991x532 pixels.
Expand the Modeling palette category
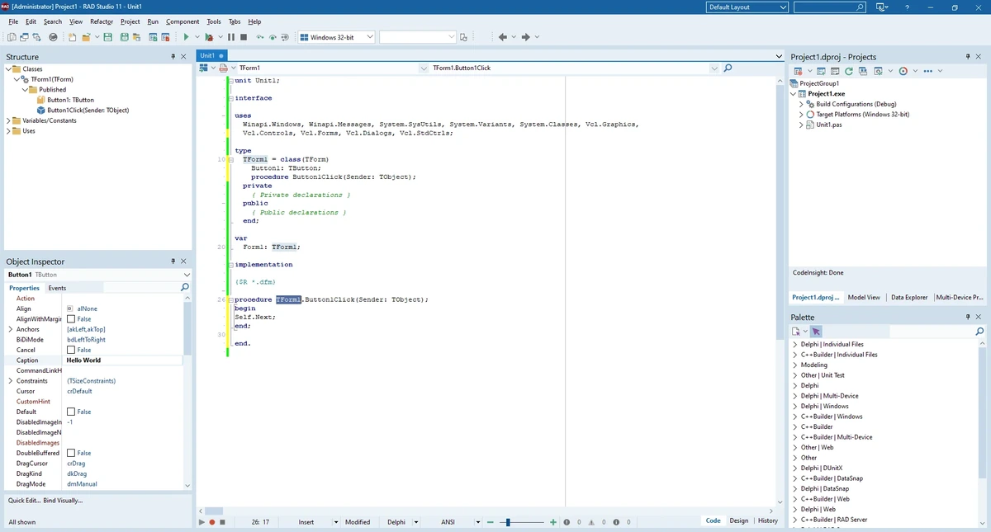click(794, 365)
